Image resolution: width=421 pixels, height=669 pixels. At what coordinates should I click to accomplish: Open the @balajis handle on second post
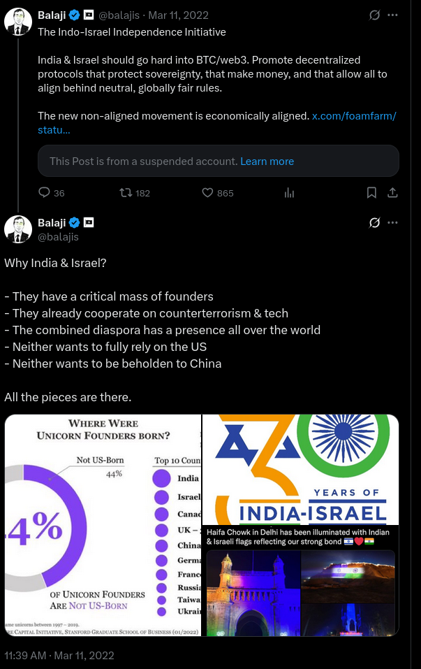58,237
